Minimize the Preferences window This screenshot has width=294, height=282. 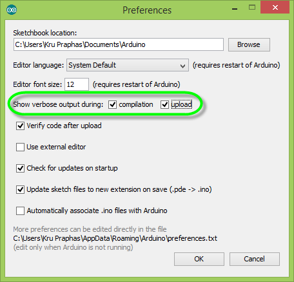pos(235,9)
